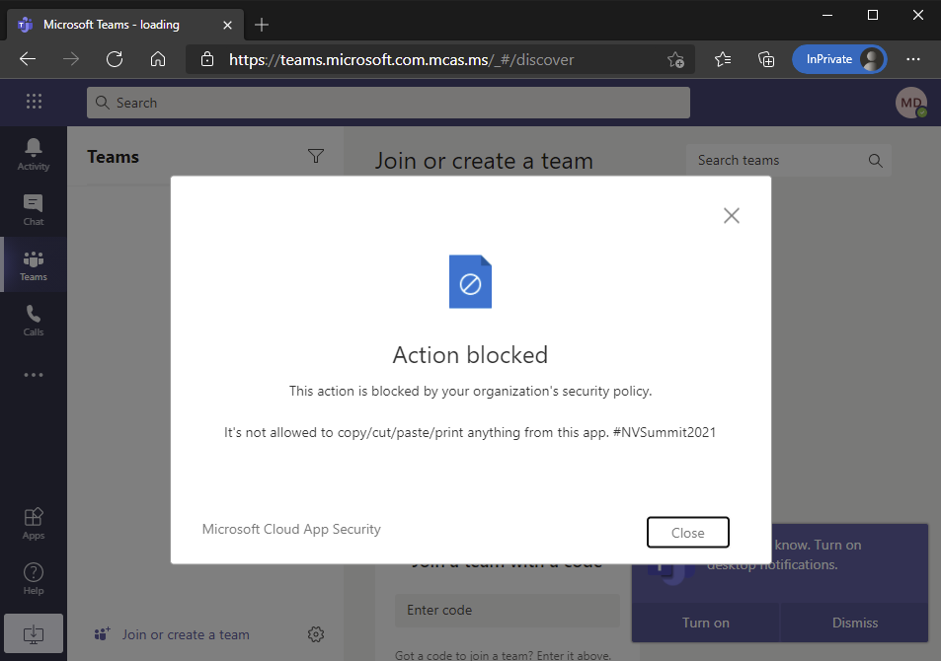Click the Search teams field
The image size is (941, 661).
pos(789,160)
